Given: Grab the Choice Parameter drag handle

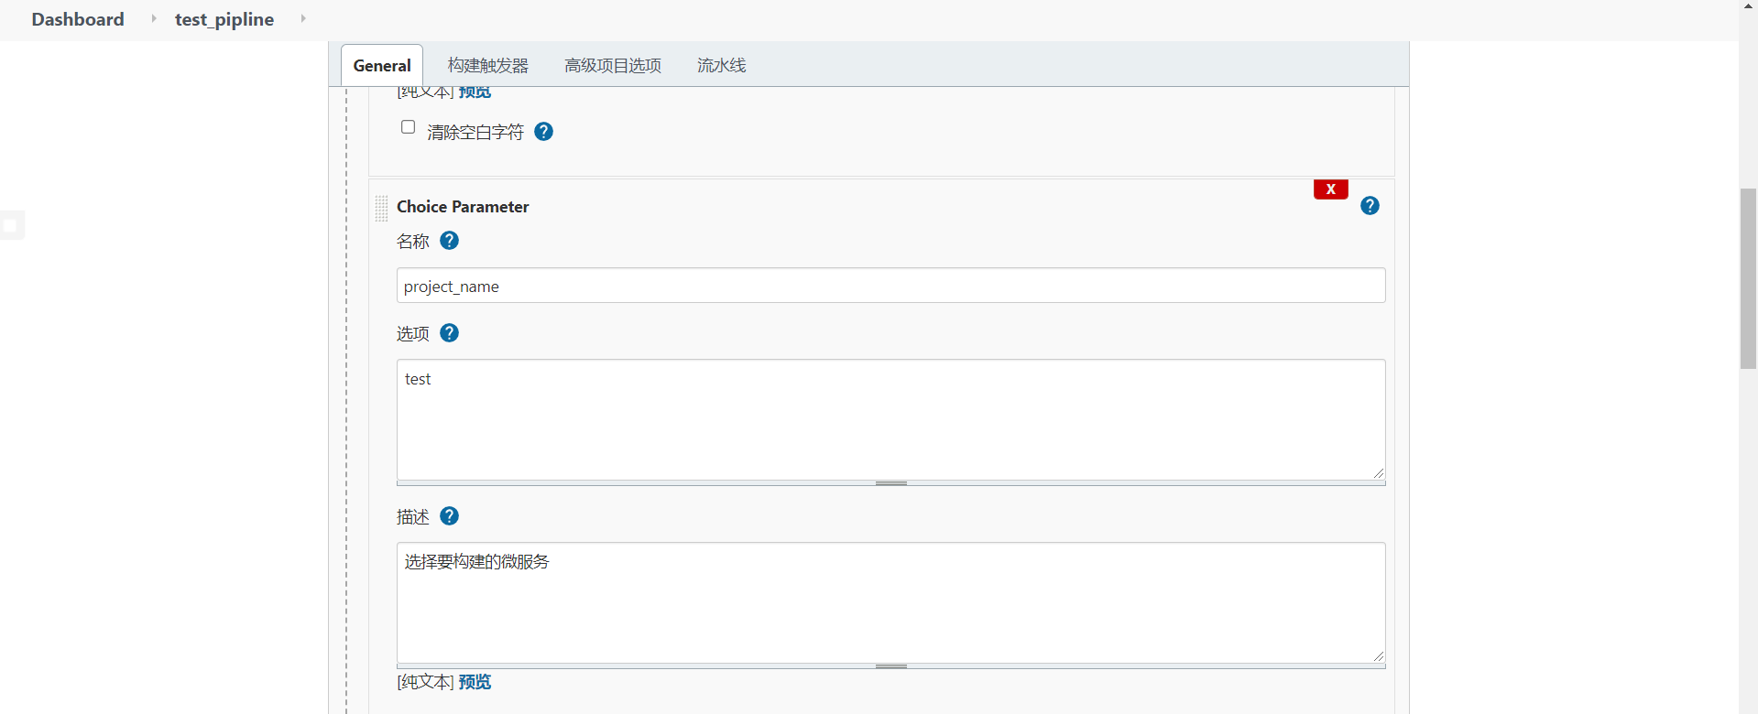Looking at the screenshot, I should (x=381, y=209).
